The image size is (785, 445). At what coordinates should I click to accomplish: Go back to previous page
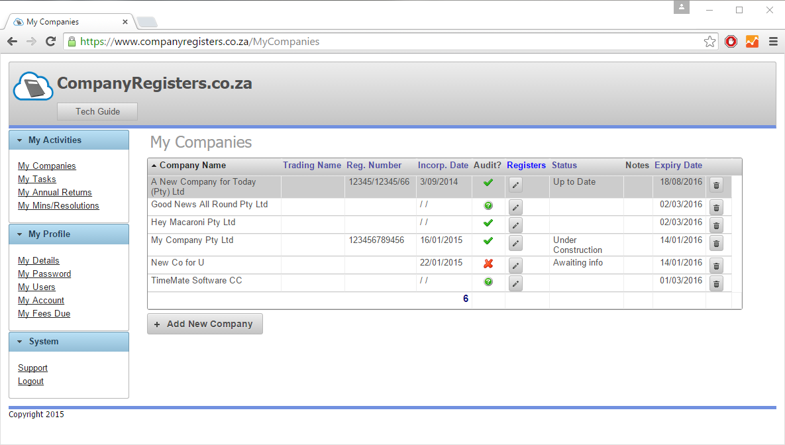13,42
